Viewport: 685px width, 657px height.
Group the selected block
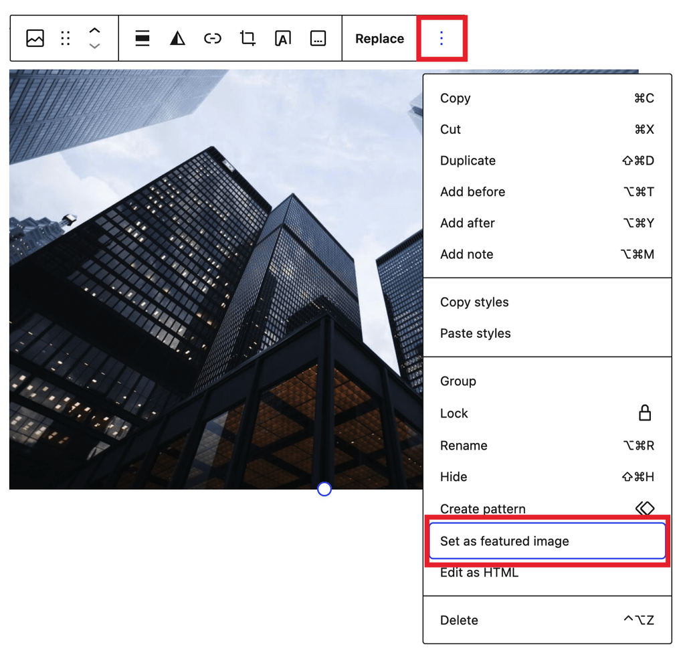click(547, 381)
